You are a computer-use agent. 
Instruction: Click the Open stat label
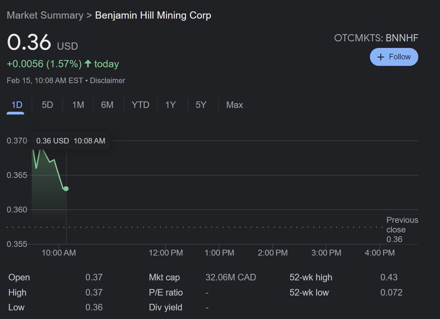[x=19, y=278]
